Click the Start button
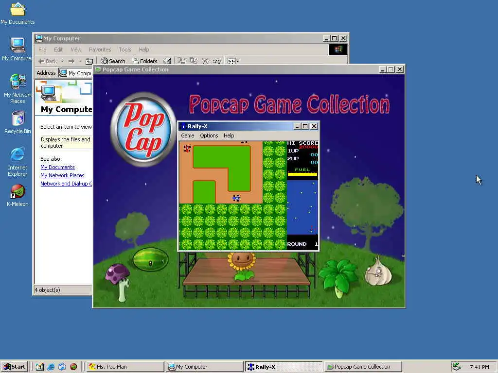 tap(14, 367)
